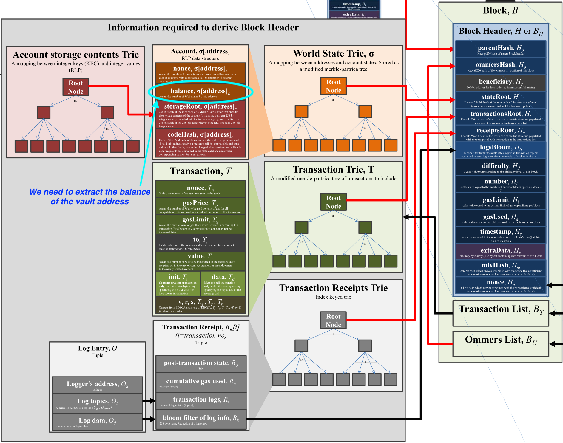
Task: Click the blue vault address balance annotation
Action: pos(90,197)
